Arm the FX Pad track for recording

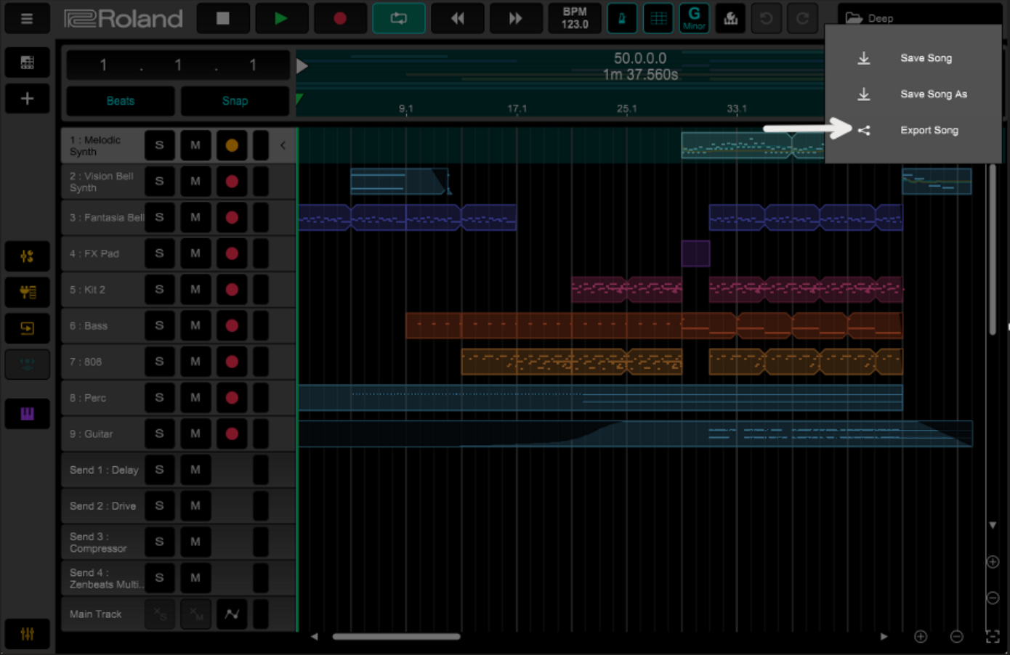coord(232,253)
